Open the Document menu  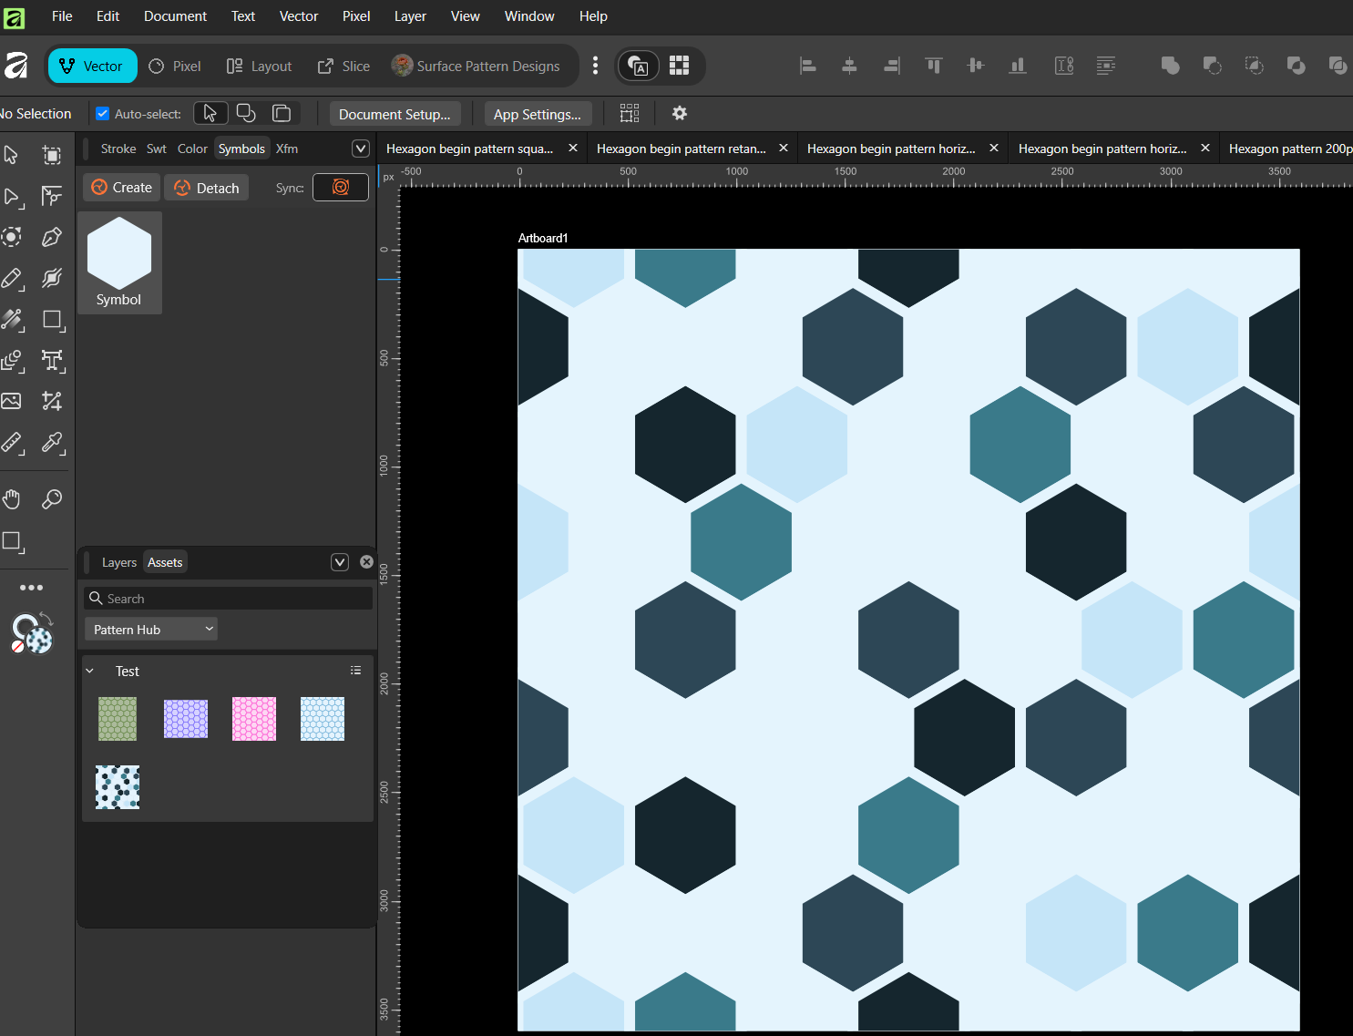[x=175, y=16]
